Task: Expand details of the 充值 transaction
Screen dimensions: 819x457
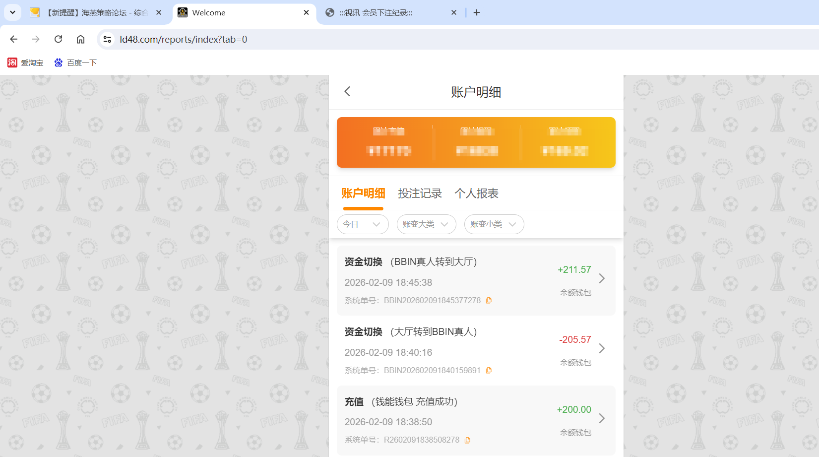Action: click(602, 418)
